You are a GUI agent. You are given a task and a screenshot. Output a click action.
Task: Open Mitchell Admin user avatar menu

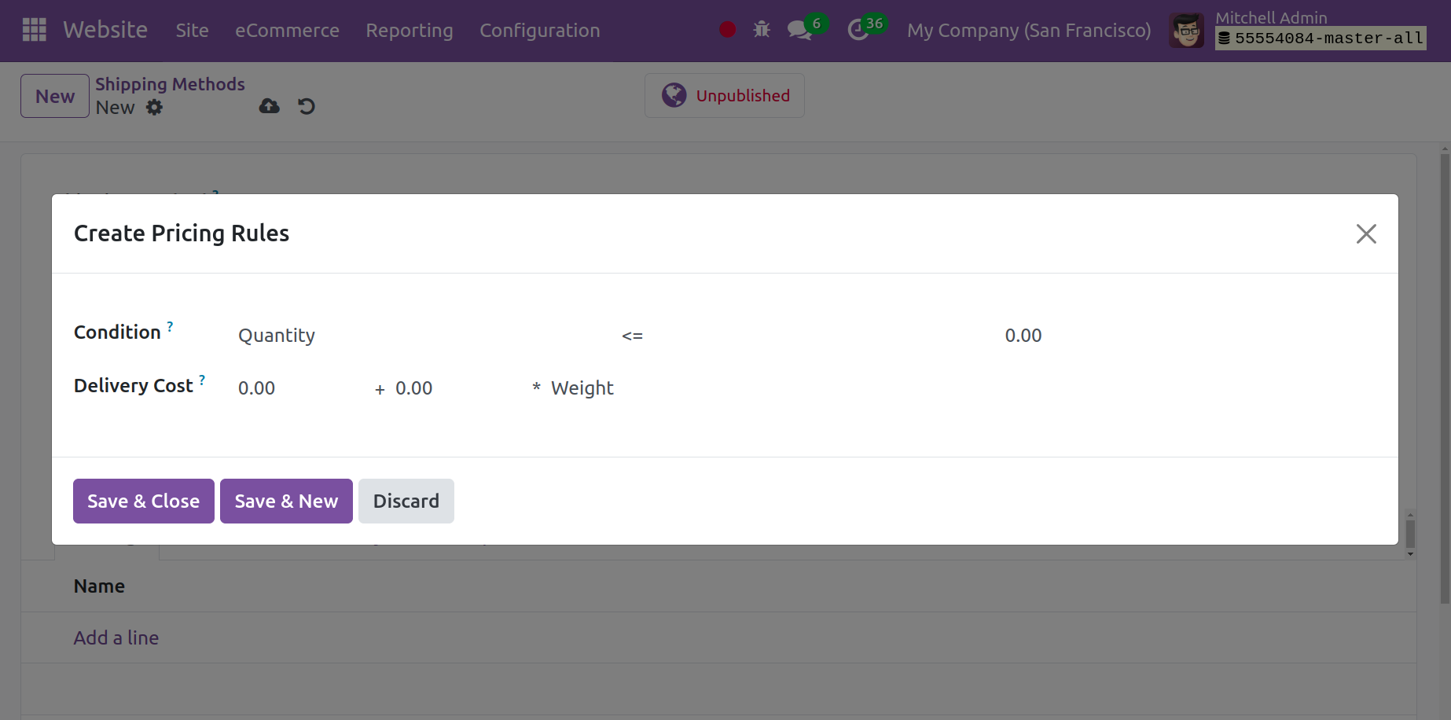1186,30
